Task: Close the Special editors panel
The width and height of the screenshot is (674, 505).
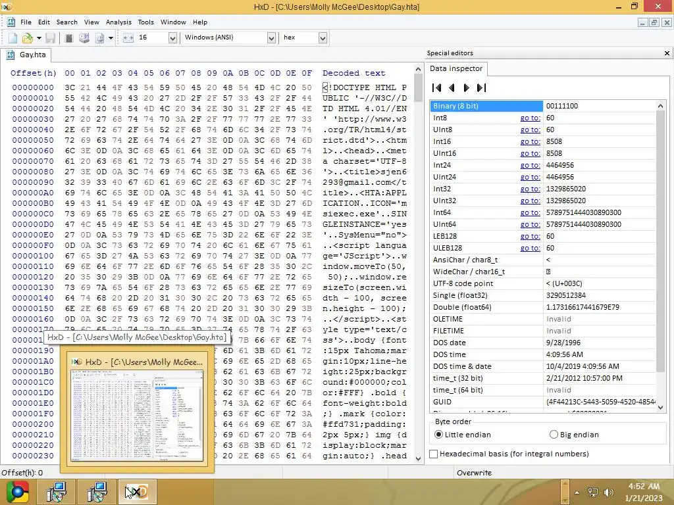Action: [x=667, y=53]
